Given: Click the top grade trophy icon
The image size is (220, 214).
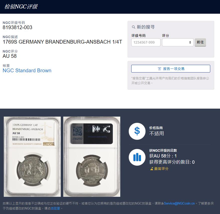Looking at the screenshot, I should point(151,169).
